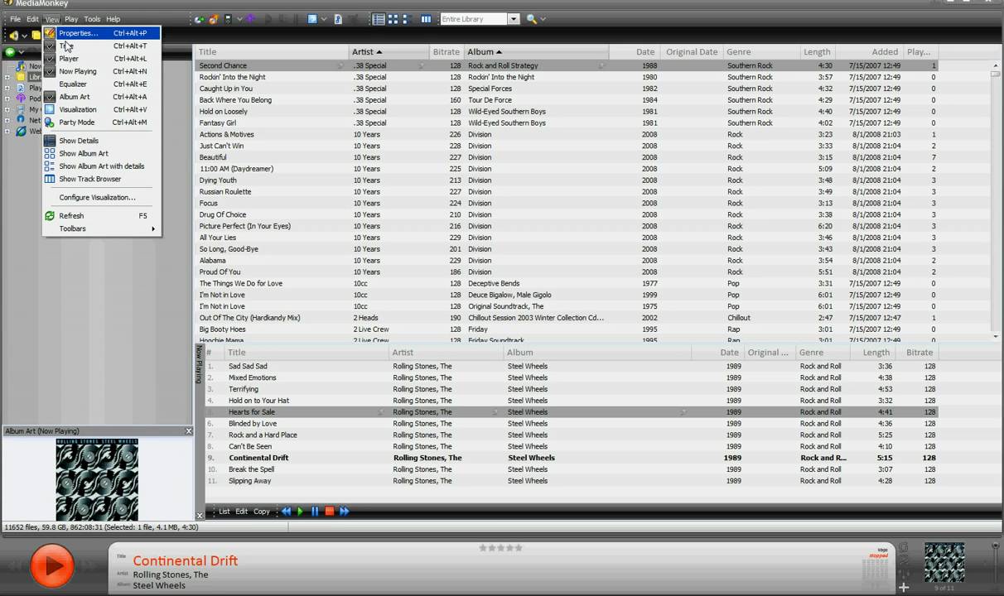Expand the Podcast tree node
Viewport: 1004px width, 596px height.
coord(7,99)
